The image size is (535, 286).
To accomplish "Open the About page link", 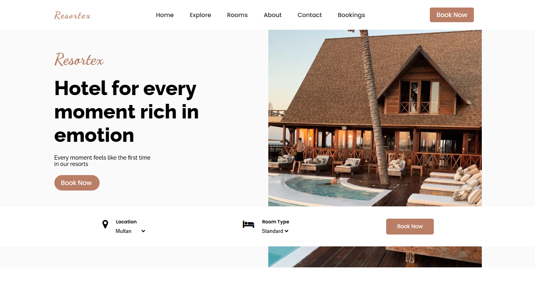I will click(x=273, y=15).
